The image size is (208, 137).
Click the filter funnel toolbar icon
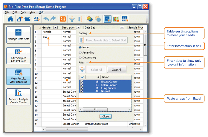click(x=72, y=19)
